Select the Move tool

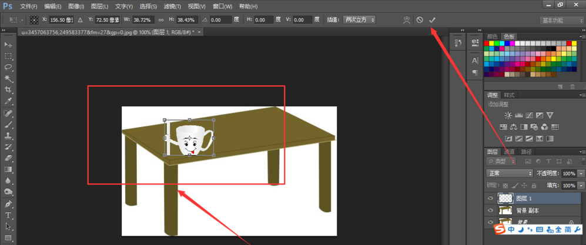[8, 45]
